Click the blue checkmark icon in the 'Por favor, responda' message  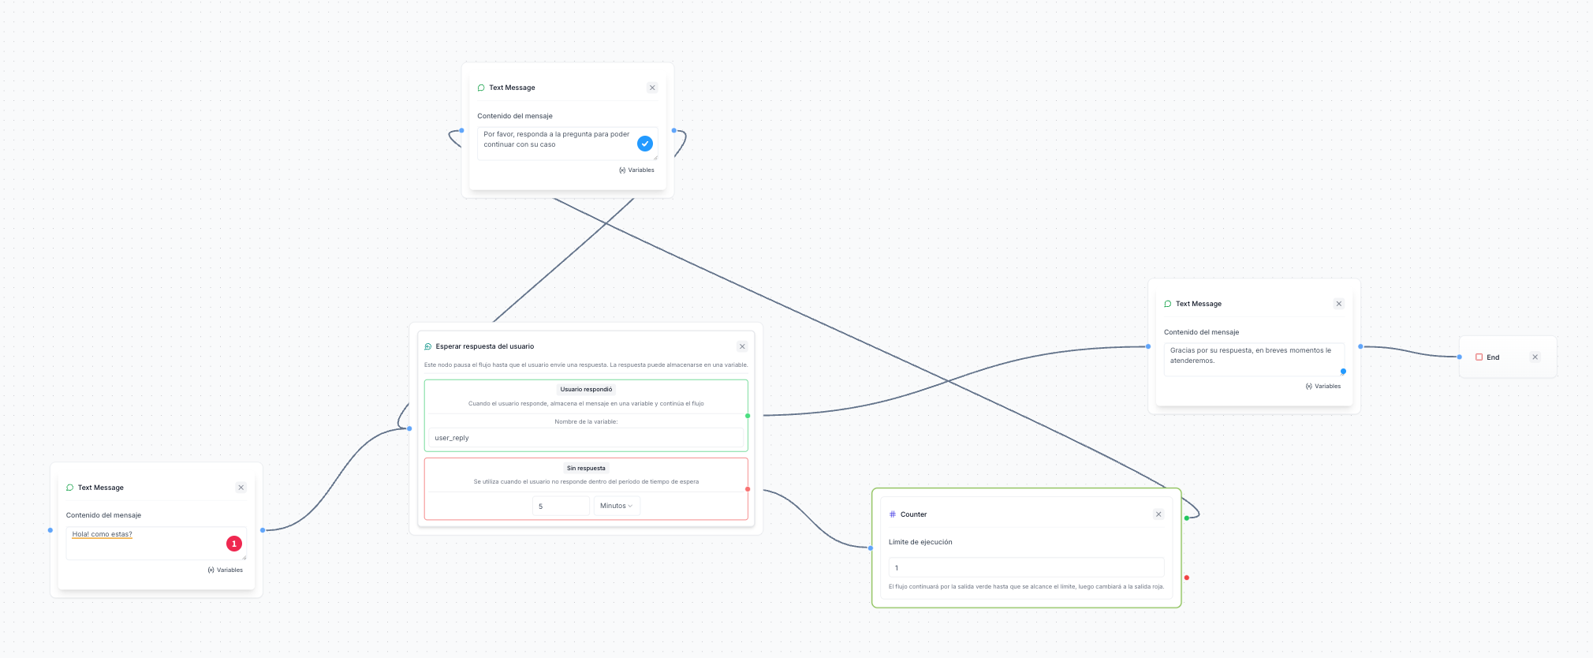tap(645, 144)
